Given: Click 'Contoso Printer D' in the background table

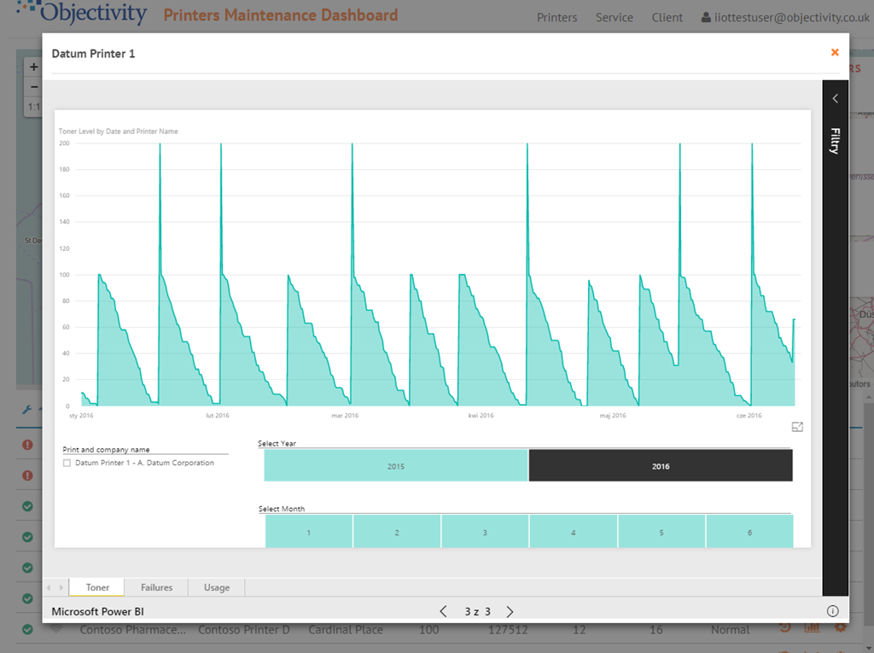Looking at the screenshot, I should 244,630.
